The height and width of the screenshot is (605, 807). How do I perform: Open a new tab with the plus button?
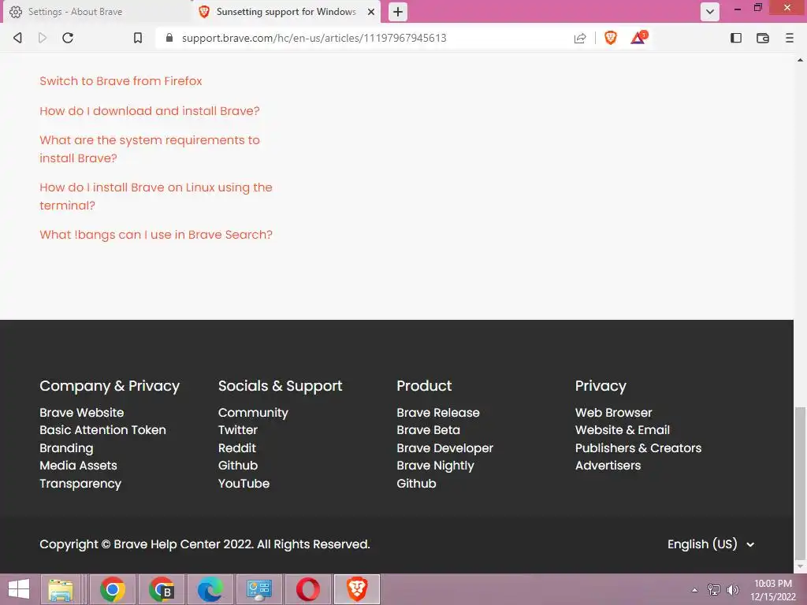[398, 12]
